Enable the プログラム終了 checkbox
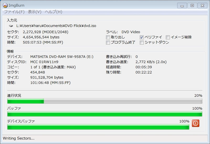Viewport: 210px width, 144px height. click(x=108, y=42)
